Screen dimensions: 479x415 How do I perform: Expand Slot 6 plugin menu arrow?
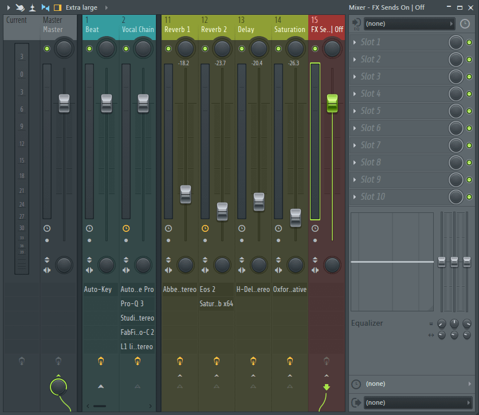355,128
